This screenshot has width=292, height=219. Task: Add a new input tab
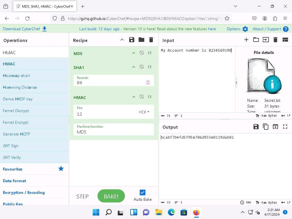pyautogui.click(x=246, y=40)
